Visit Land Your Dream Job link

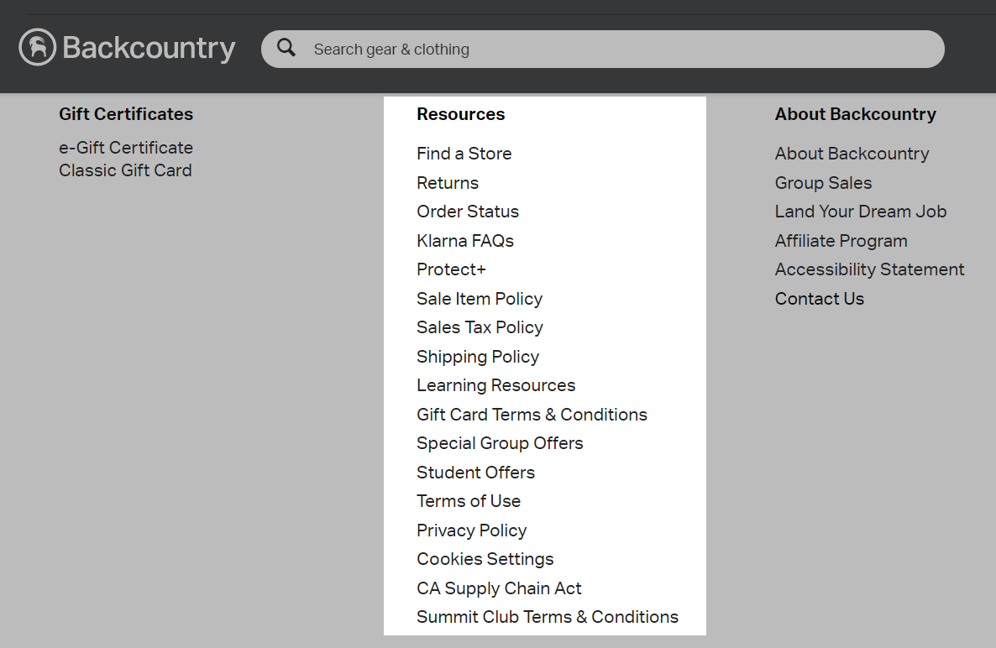(860, 212)
